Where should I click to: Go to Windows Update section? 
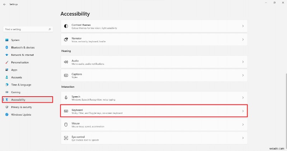click(21, 115)
